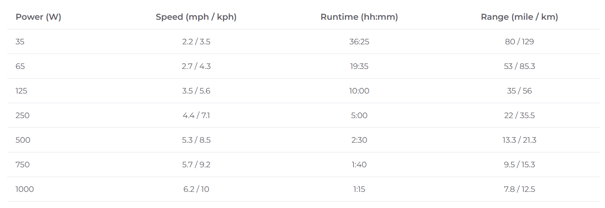Click the Range (mile / km) column header
The height and width of the screenshot is (208, 605).
520,17
